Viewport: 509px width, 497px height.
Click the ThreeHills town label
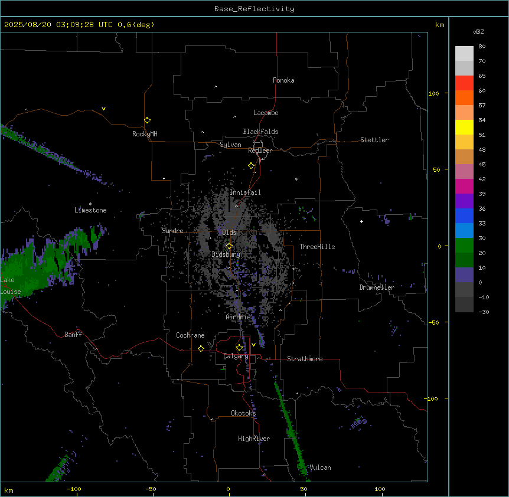point(318,247)
